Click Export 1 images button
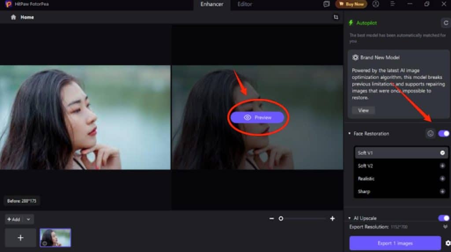The width and height of the screenshot is (451, 252). pyautogui.click(x=395, y=243)
